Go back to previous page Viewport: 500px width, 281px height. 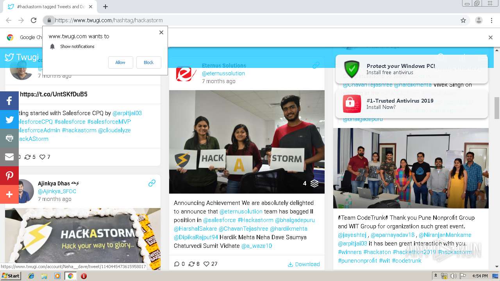click(x=9, y=20)
